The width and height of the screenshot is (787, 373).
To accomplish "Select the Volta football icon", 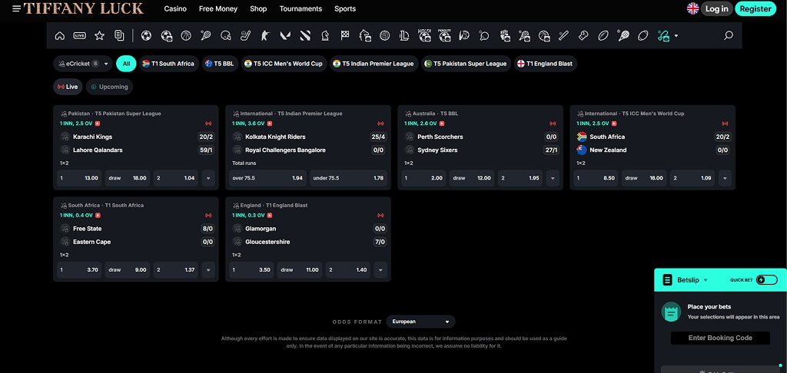I will click(424, 35).
